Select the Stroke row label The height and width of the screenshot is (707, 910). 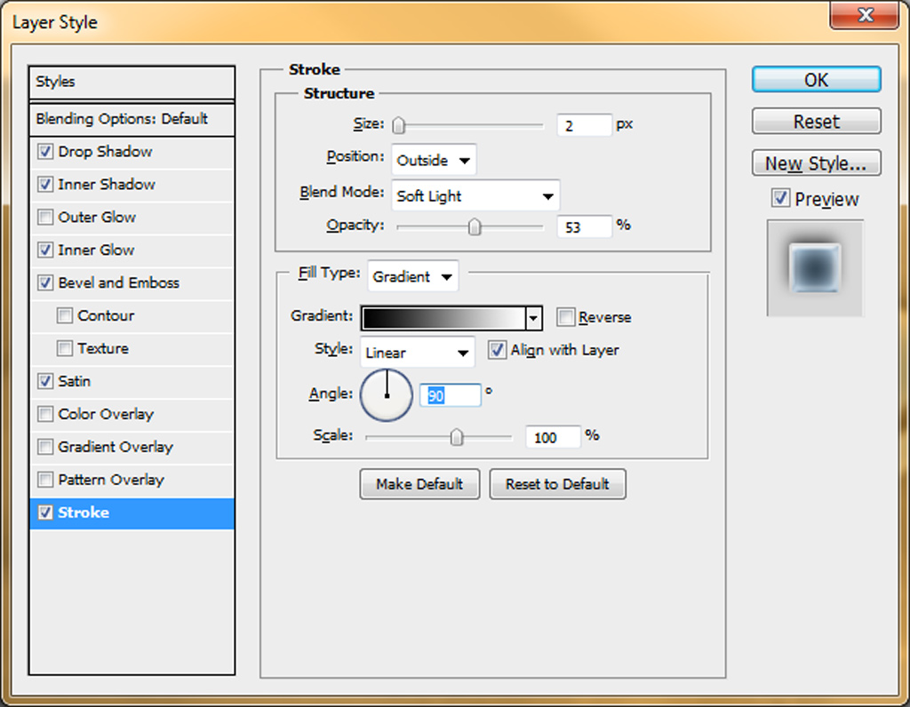(84, 512)
